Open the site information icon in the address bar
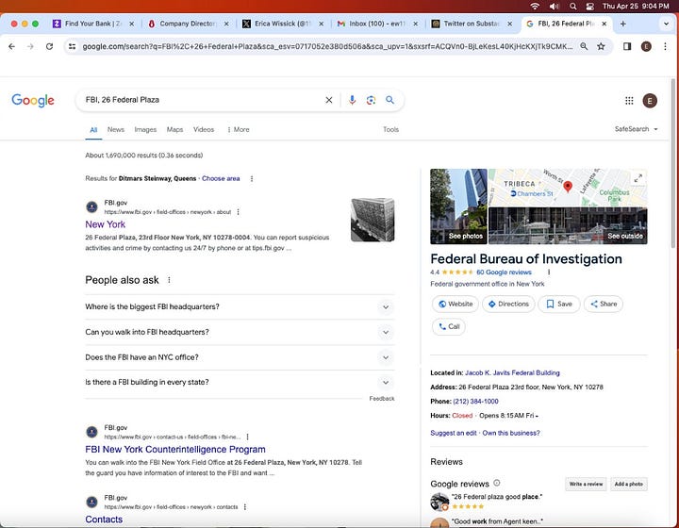679x528 pixels. coord(73,46)
